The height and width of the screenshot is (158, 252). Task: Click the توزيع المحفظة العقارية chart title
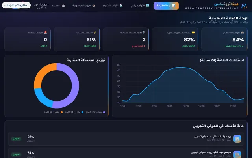[86, 60]
